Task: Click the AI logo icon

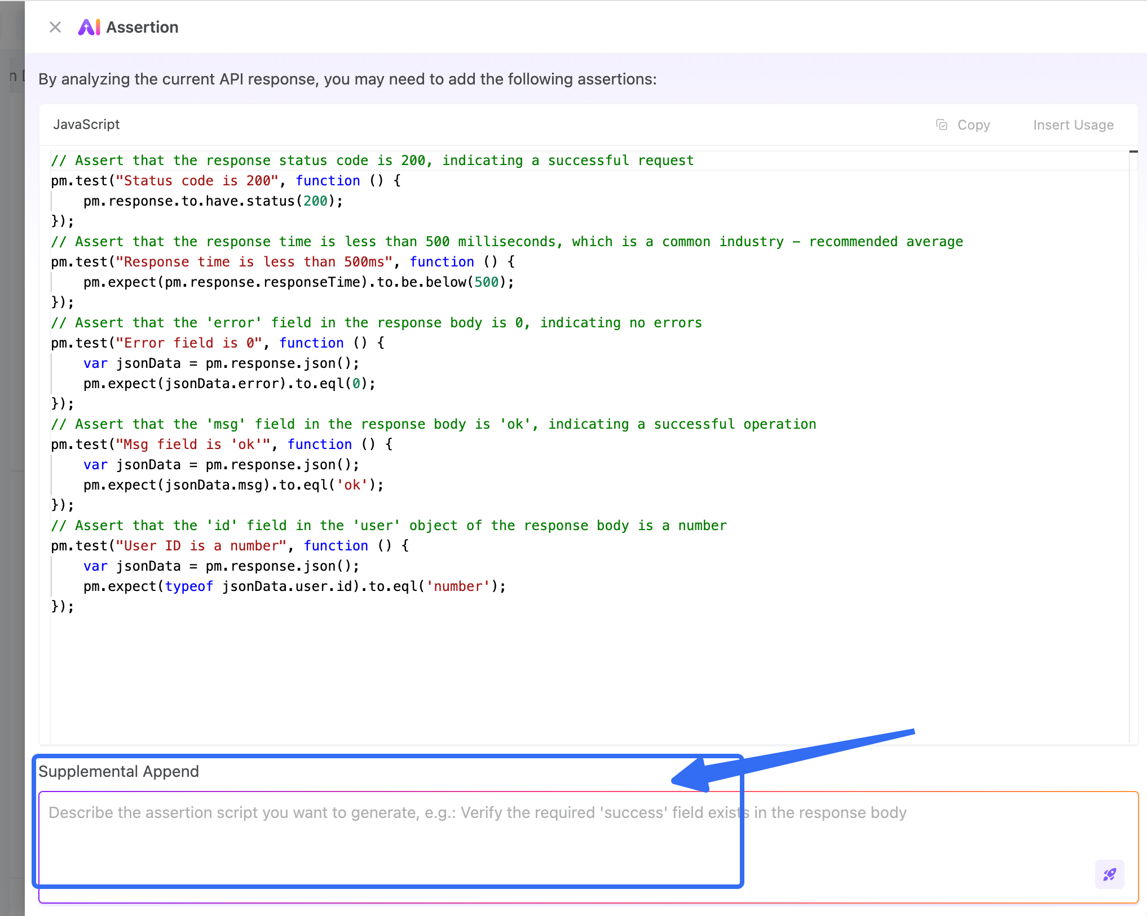Action: [x=89, y=27]
